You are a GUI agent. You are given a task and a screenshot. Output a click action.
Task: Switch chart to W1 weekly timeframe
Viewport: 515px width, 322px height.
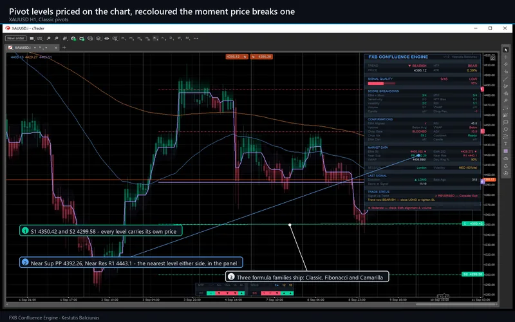point(180,38)
